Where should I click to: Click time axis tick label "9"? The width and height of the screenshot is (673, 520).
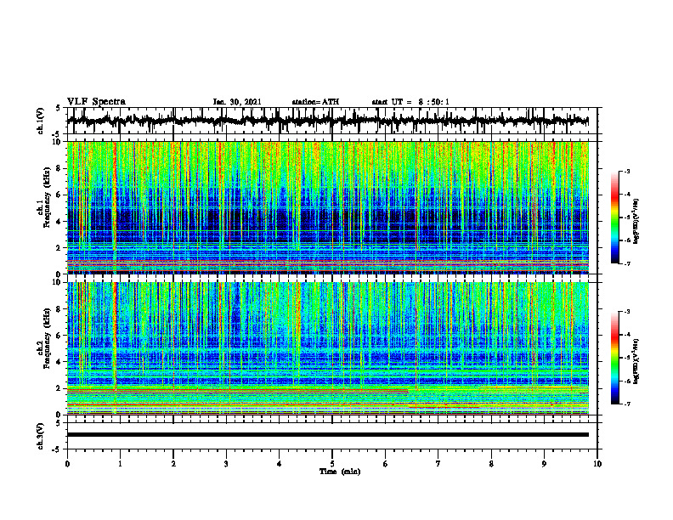click(x=544, y=464)
